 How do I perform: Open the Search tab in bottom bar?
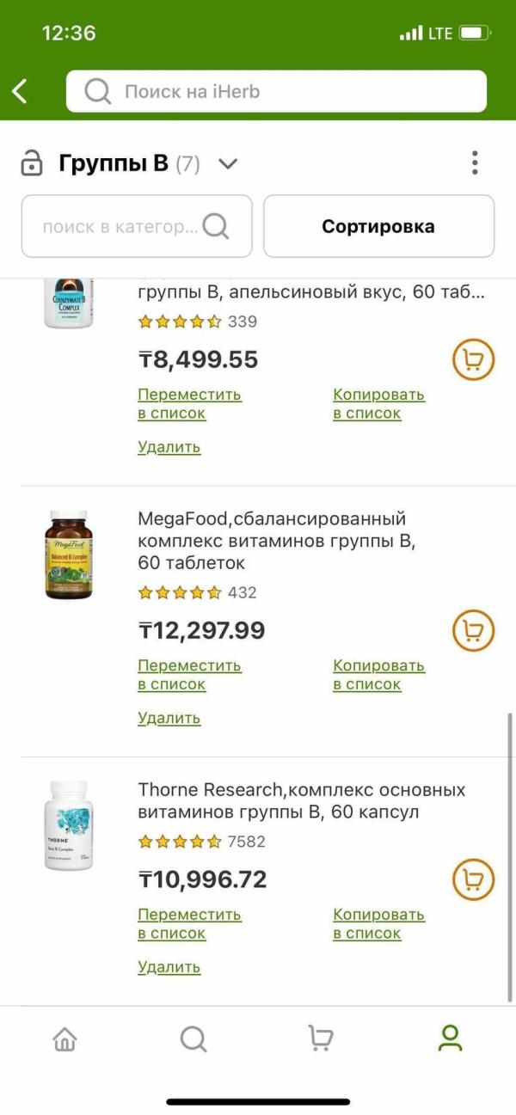193,1038
